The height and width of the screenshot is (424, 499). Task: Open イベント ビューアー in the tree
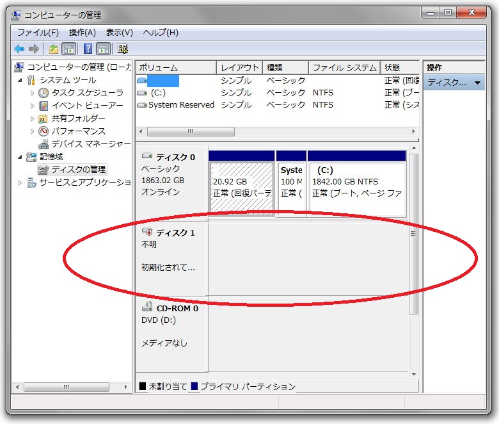87,106
